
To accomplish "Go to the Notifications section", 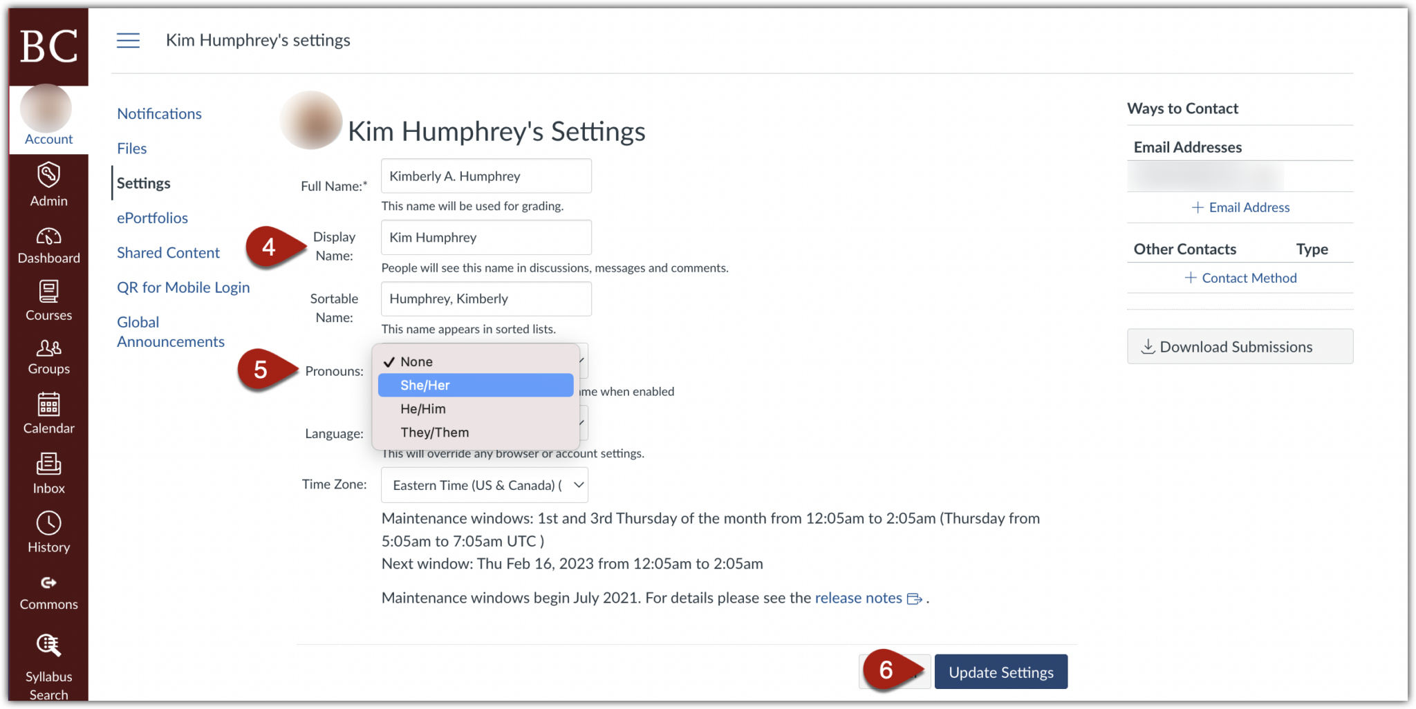I will point(159,113).
